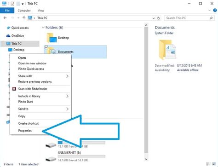Image resolution: width=218 pixels, height=167 pixels.
Task: Expand the ribbon with the chevron
Action: coord(209,11)
